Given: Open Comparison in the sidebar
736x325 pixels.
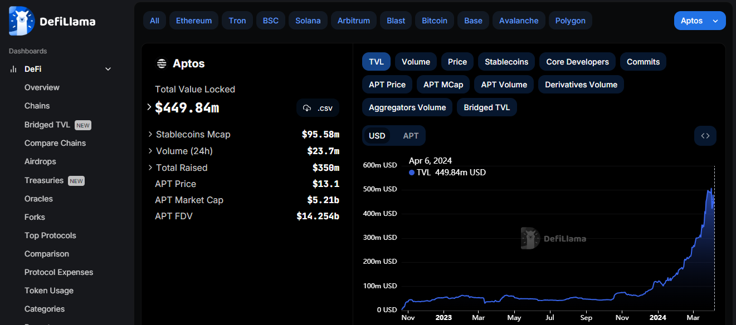Looking at the screenshot, I should tap(47, 254).
